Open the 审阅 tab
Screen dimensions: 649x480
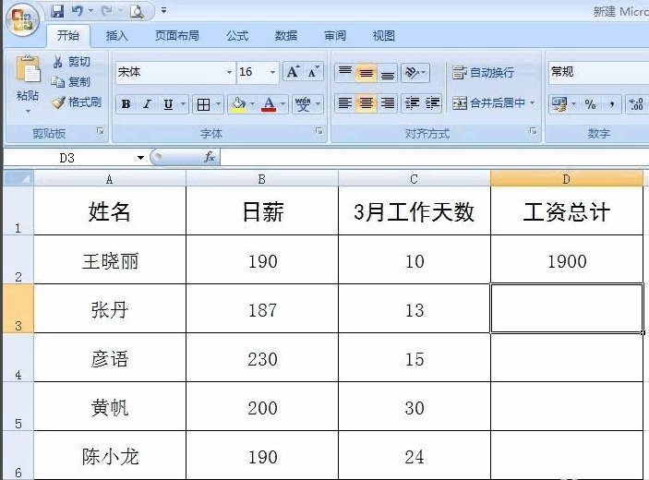(x=335, y=36)
